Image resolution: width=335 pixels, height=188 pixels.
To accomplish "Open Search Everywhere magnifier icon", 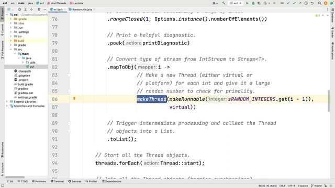I will click(319, 3).
